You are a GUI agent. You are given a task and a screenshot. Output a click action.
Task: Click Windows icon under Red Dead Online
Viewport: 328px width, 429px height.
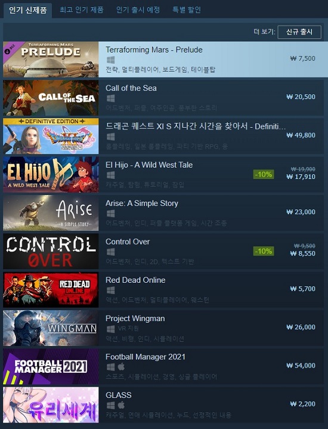point(110,291)
